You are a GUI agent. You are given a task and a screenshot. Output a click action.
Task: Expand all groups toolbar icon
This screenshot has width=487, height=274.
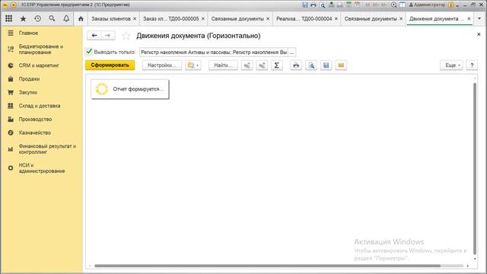pyautogui.click(x=262, y=65)
